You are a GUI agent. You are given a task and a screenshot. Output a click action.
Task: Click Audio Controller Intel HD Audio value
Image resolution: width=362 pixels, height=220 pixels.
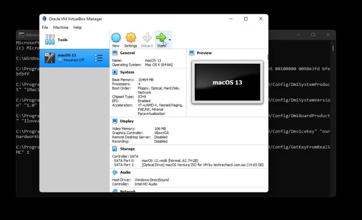point(146,184)
